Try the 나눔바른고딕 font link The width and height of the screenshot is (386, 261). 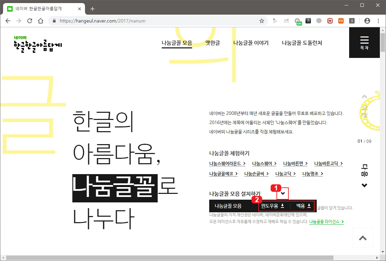[x=328, y=164]
